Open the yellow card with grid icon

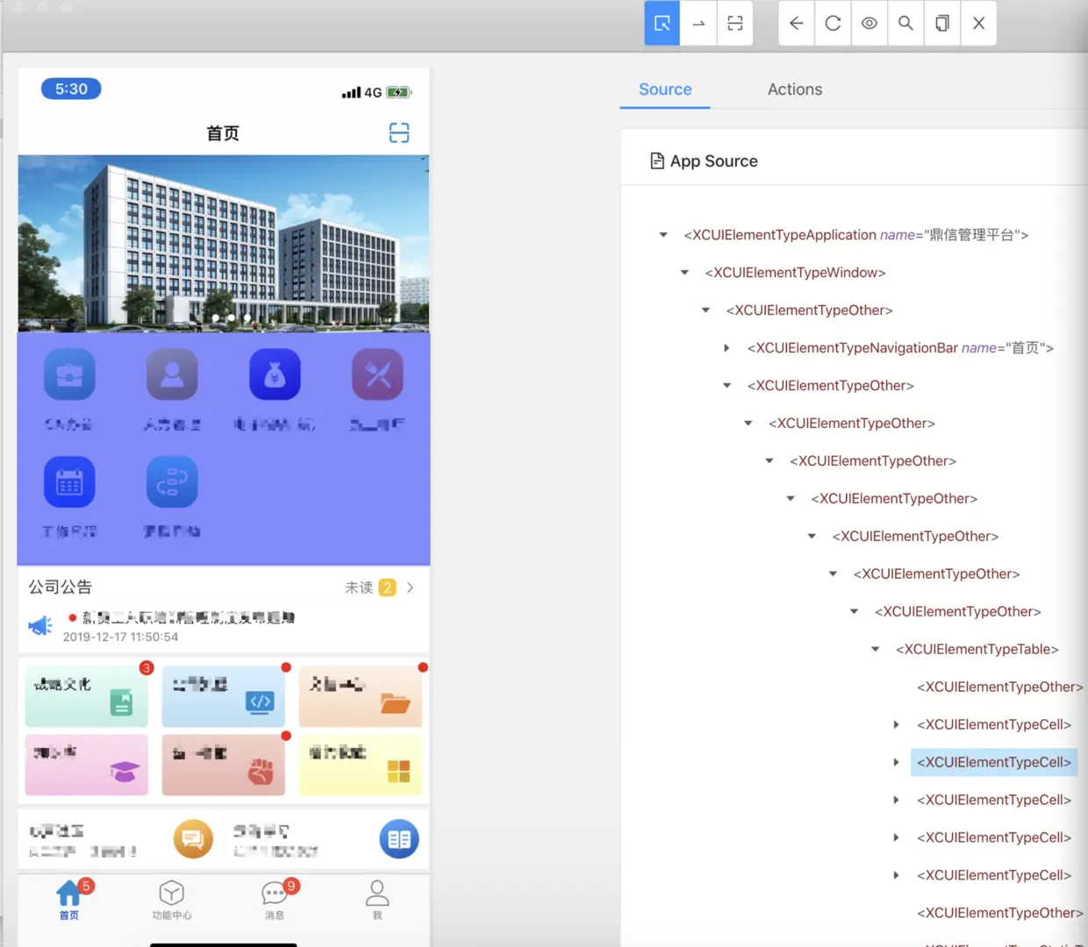[361, 765]
